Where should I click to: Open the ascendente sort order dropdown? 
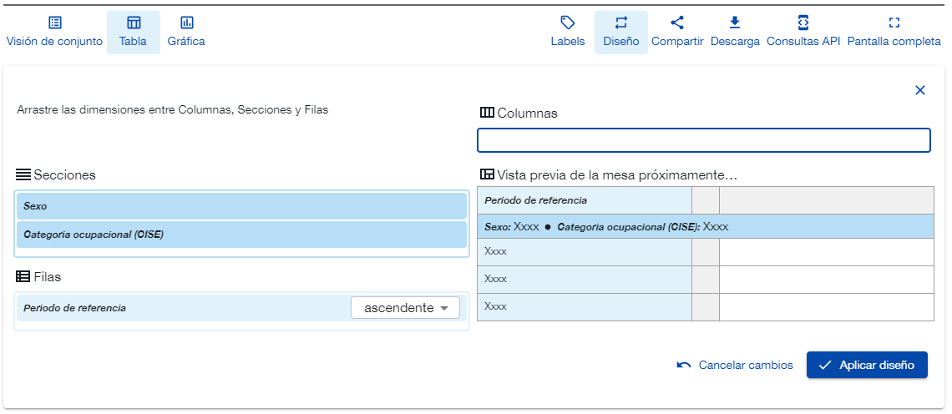(405, 308)
